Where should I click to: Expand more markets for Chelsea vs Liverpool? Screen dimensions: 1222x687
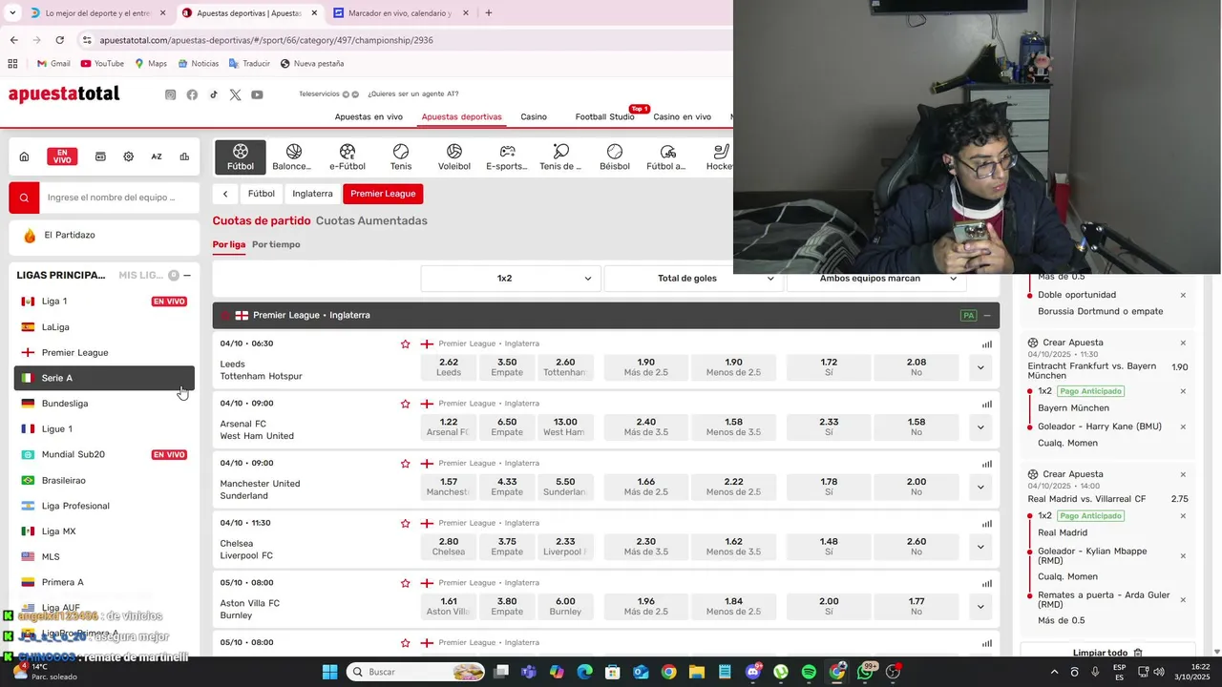click(980, 547)
